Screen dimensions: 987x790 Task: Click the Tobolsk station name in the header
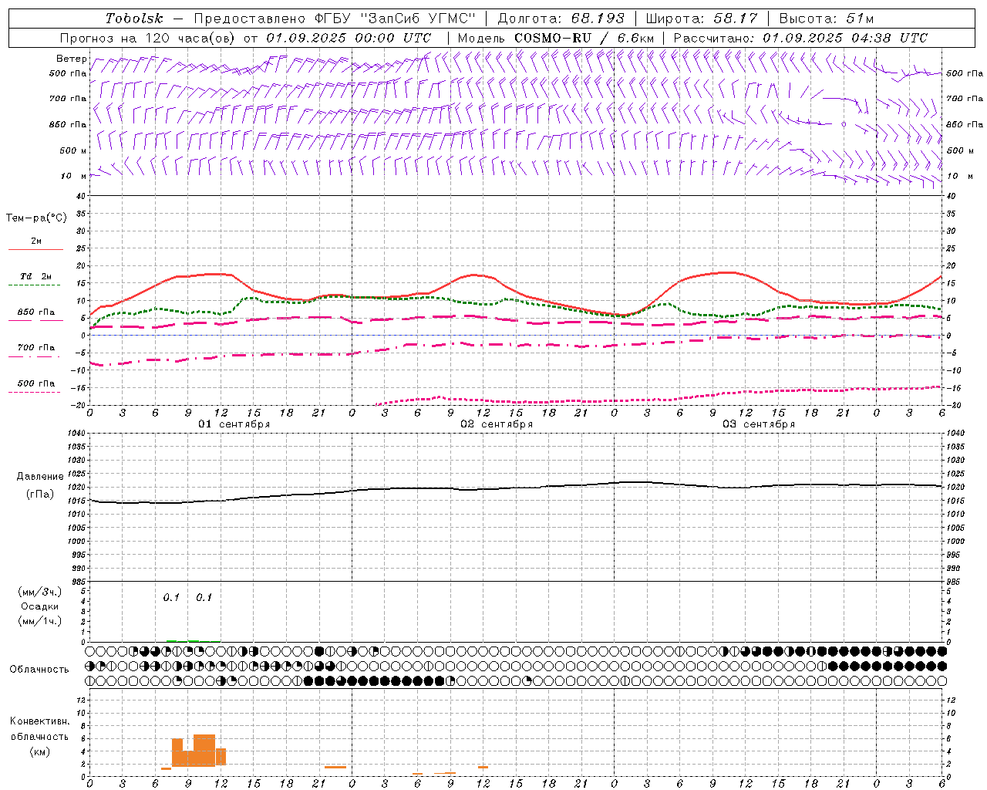tap(134, 19)
